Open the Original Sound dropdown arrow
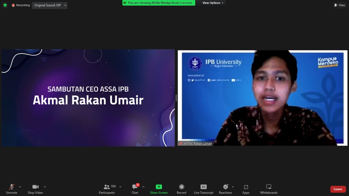 (x=65, y=5)
